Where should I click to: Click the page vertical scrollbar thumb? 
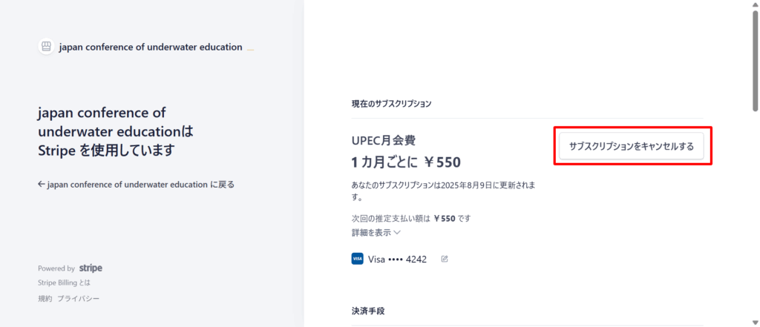[x=754, y=59]
